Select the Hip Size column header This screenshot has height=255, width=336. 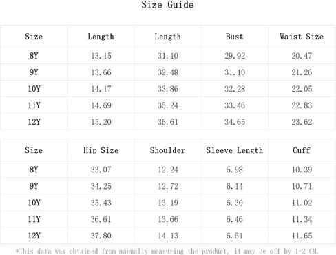101,150
